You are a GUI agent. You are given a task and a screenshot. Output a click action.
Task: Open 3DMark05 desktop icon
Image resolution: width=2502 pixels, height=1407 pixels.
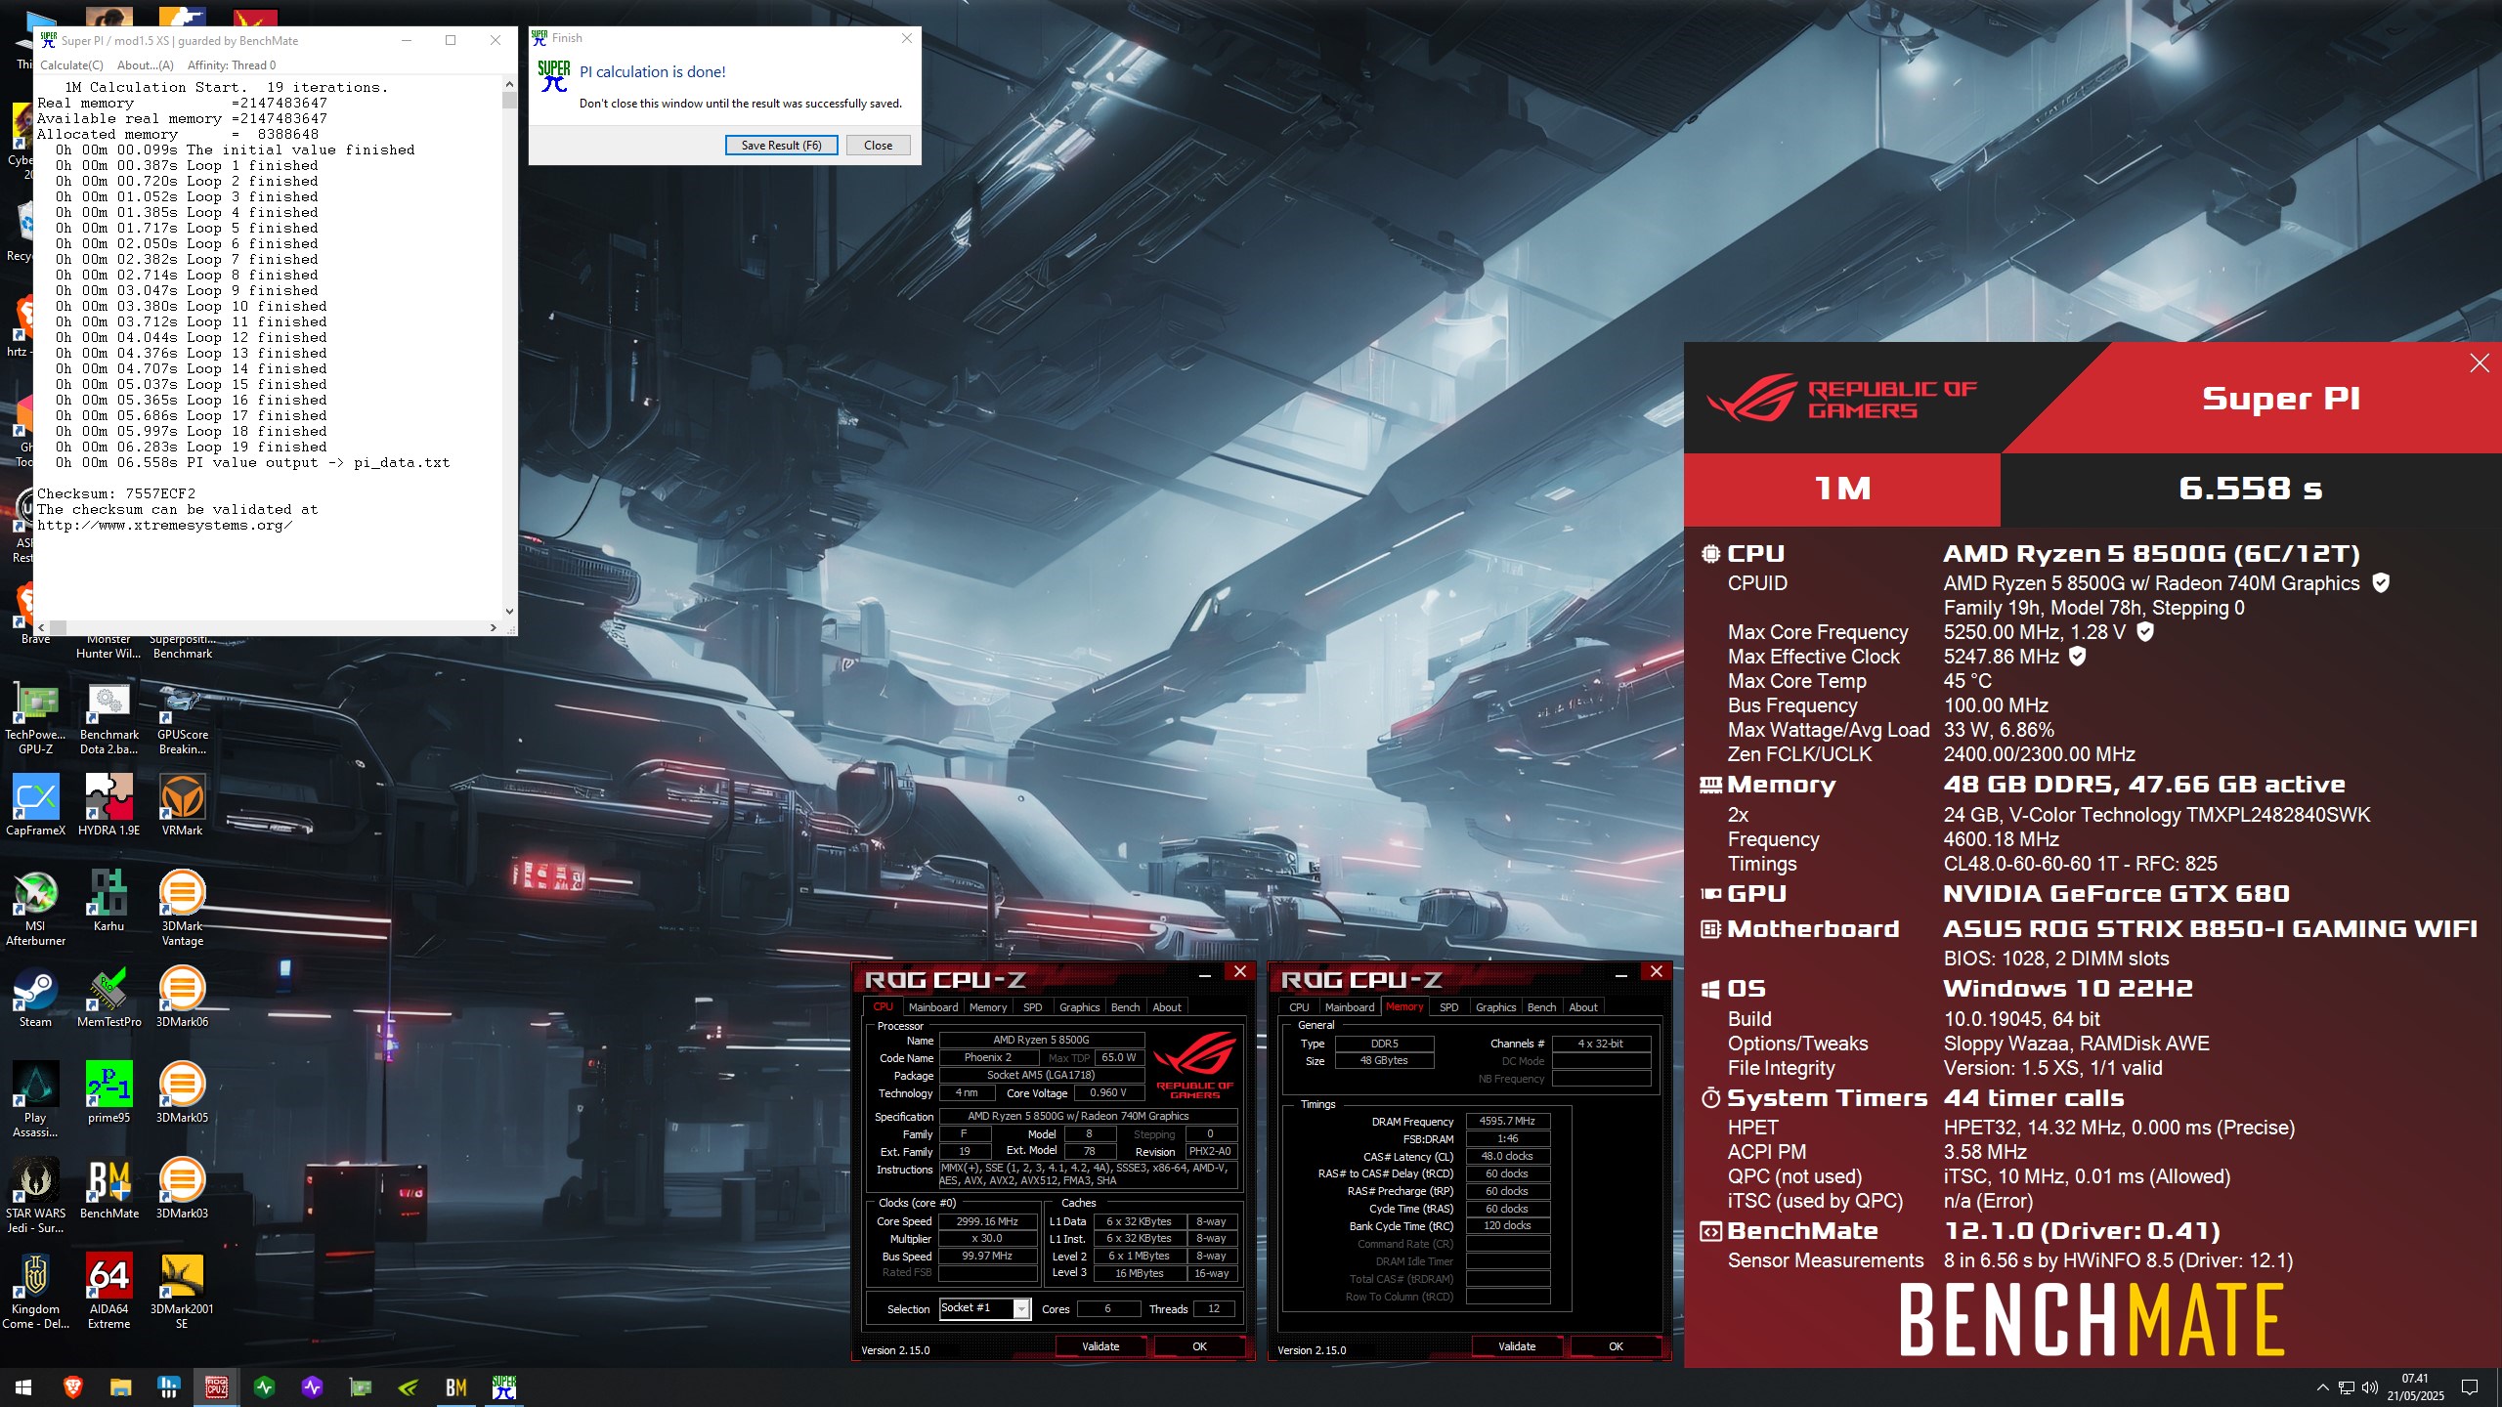click(183, 1091)
